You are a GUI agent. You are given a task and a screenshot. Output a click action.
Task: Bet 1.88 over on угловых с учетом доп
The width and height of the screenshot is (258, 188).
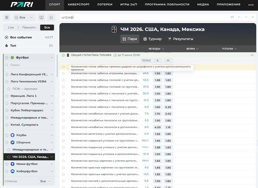click(x=157, y=147)
